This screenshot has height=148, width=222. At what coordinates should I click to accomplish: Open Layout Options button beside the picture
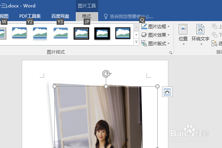coord(167,92)
